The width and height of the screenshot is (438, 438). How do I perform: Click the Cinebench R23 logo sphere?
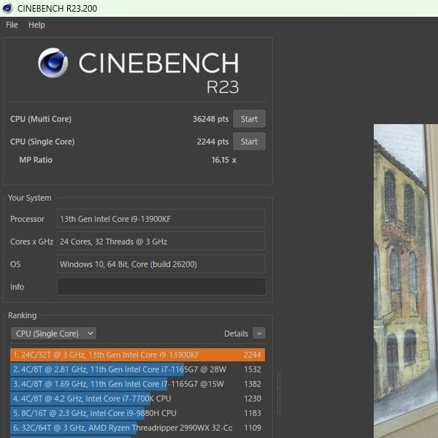[x=53, y=63]
